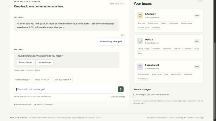Toggle the open status on Kitchen 1
The width and height of the screenshot is (216, 121).
click(x=197, y=15)
